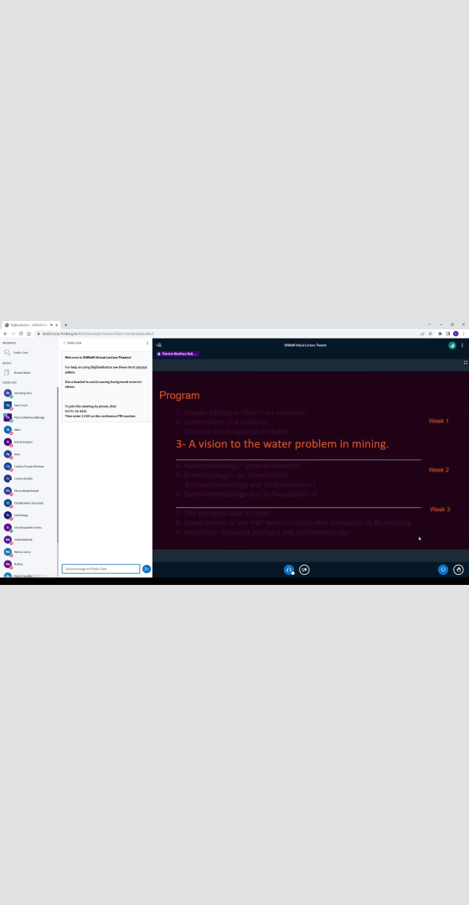Select Frank Braga in the users list
The width and height of the screenshot is (469, 905).
pyautogui.click(x=28, y=515)
